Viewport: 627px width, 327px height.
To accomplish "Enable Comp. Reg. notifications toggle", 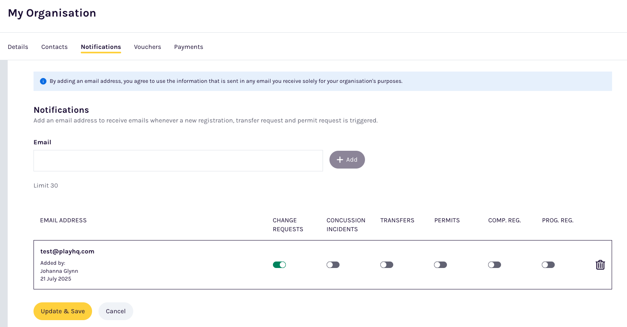I will tap(494, 265).
